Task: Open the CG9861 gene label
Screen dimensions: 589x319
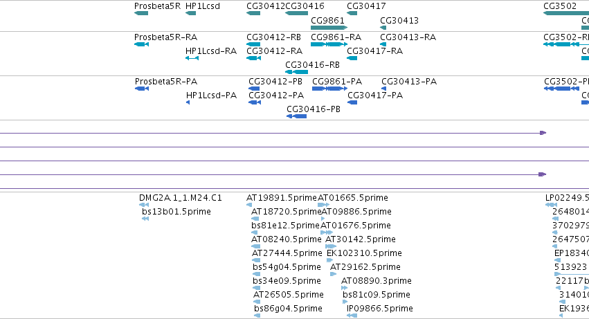Action: coord(327,20)
